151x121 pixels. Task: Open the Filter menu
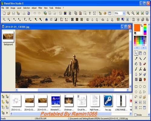click(40, 8)
